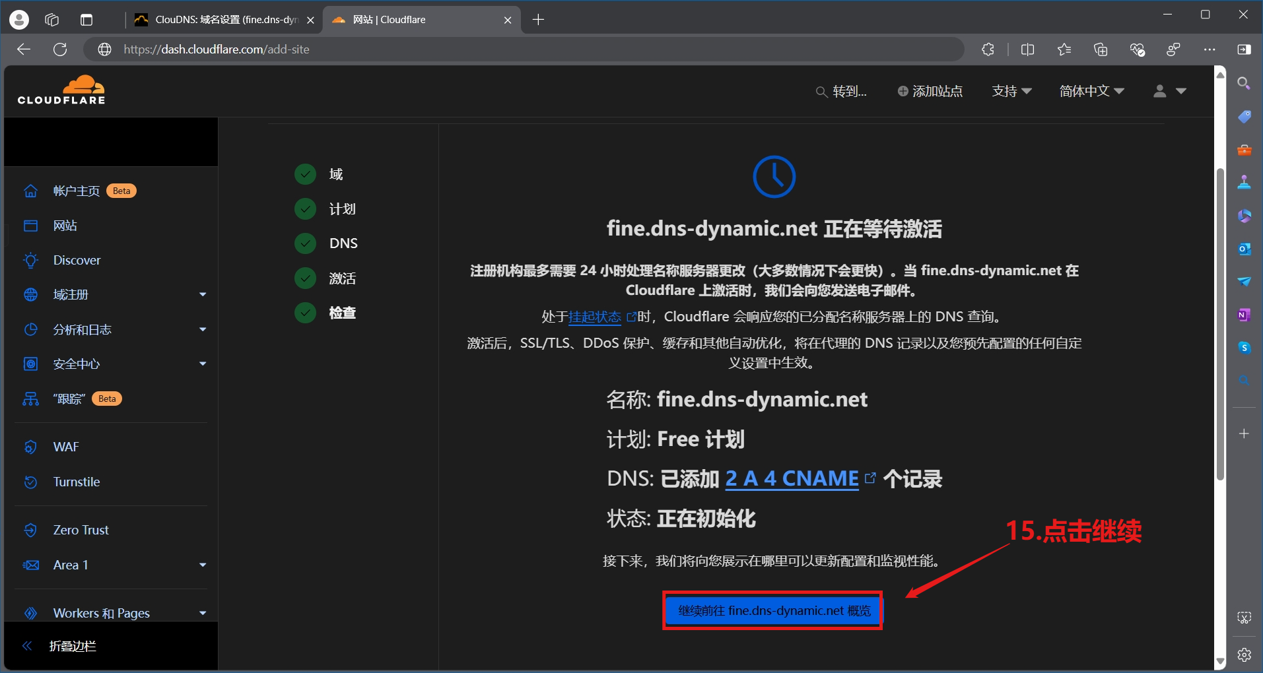
Task: Open the user account menu
Action: click(x=1169, y=91)
